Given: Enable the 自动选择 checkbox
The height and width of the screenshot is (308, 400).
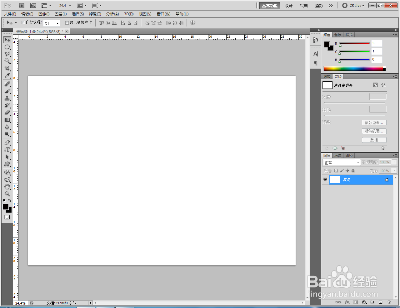Looking at the screenshot, I should click(23, 22).
